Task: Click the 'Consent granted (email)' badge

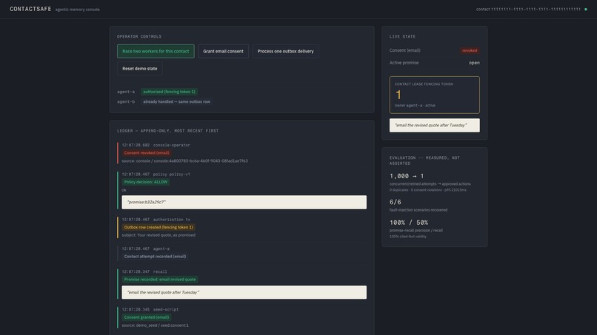Action: point(147,317)
